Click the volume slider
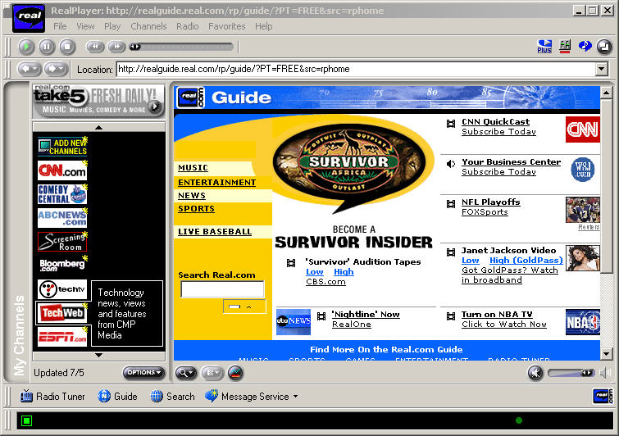The width and height of the screenshot is (619, 436). (570, 373)
